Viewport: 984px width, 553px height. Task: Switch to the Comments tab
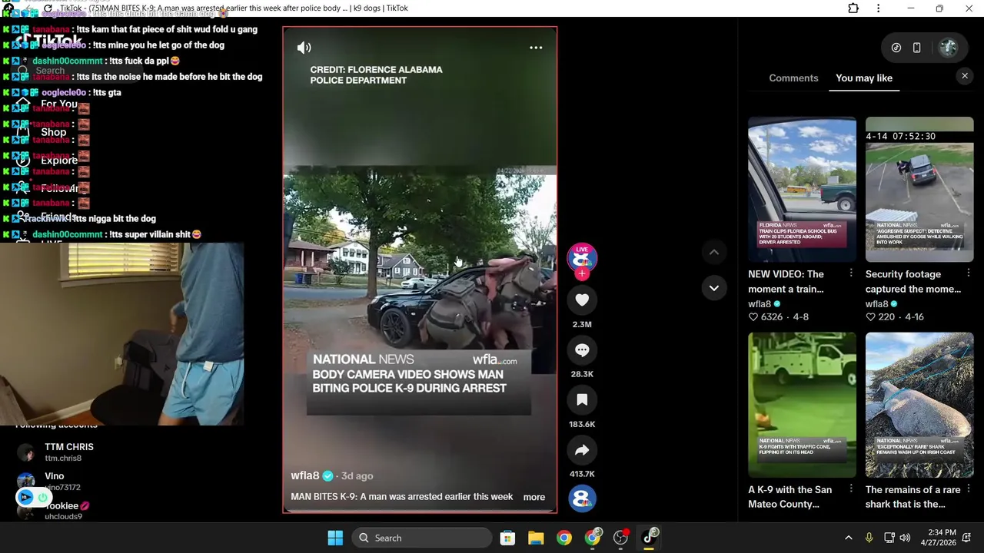click(x=793, y=78)
